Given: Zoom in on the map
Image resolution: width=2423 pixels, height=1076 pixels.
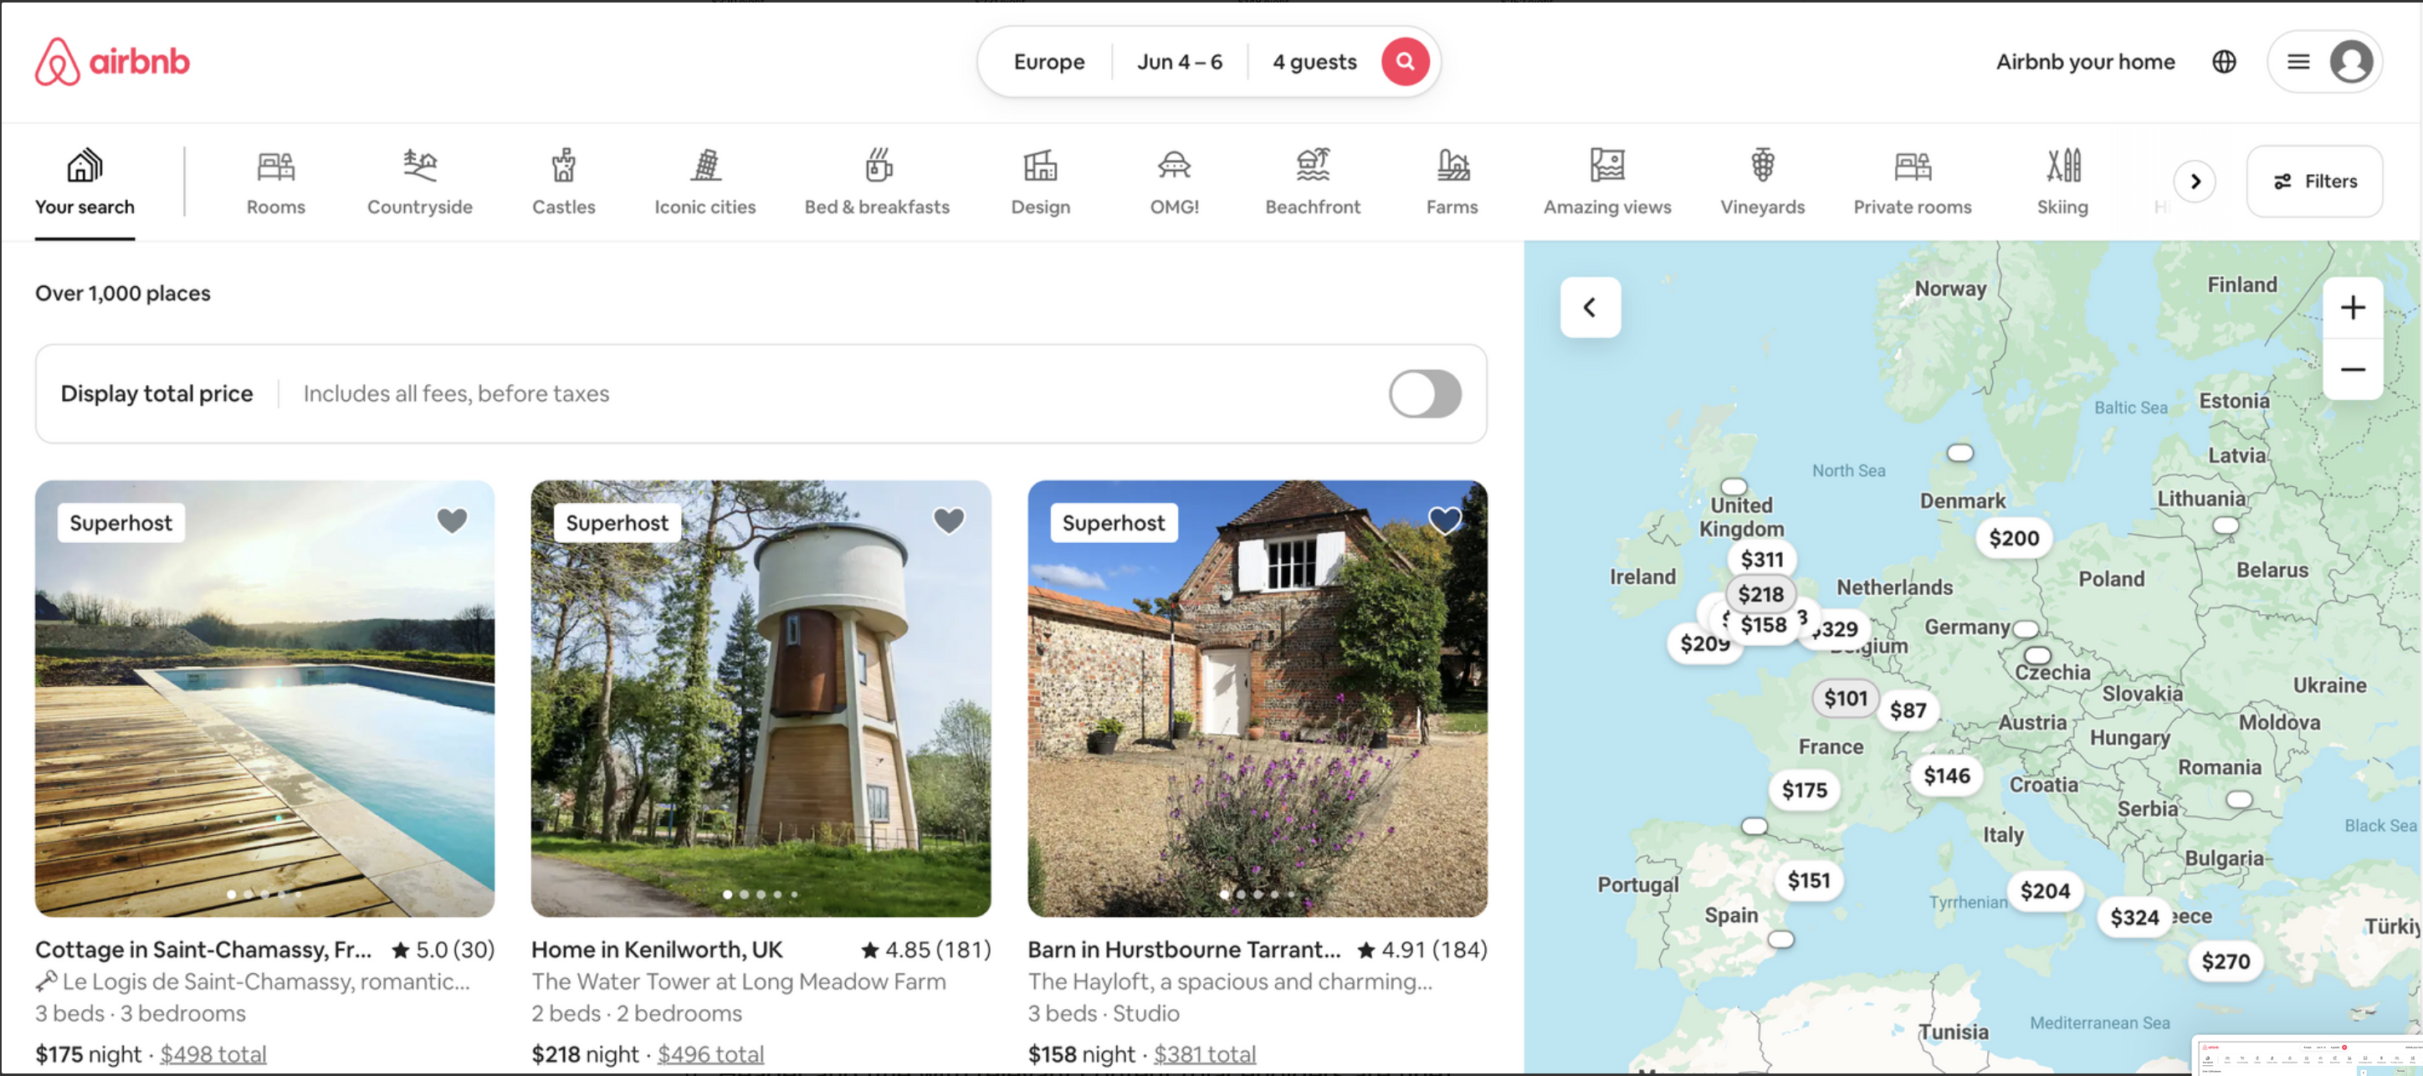Looking at the screenshot, I should [x=2352, y=308].
